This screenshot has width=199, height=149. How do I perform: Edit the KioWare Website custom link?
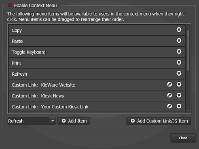(169, 84)
